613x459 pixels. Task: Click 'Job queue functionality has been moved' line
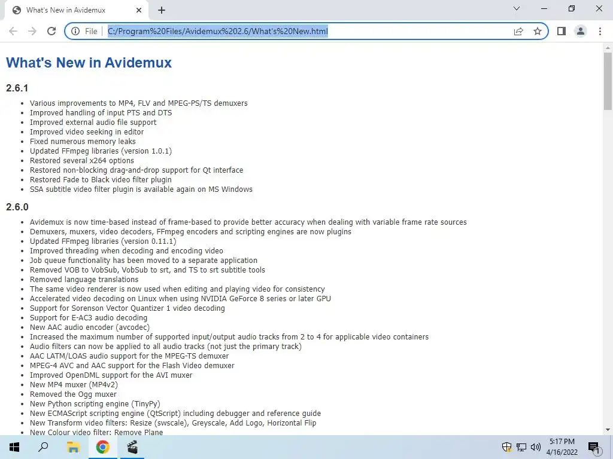coord(144,261)
